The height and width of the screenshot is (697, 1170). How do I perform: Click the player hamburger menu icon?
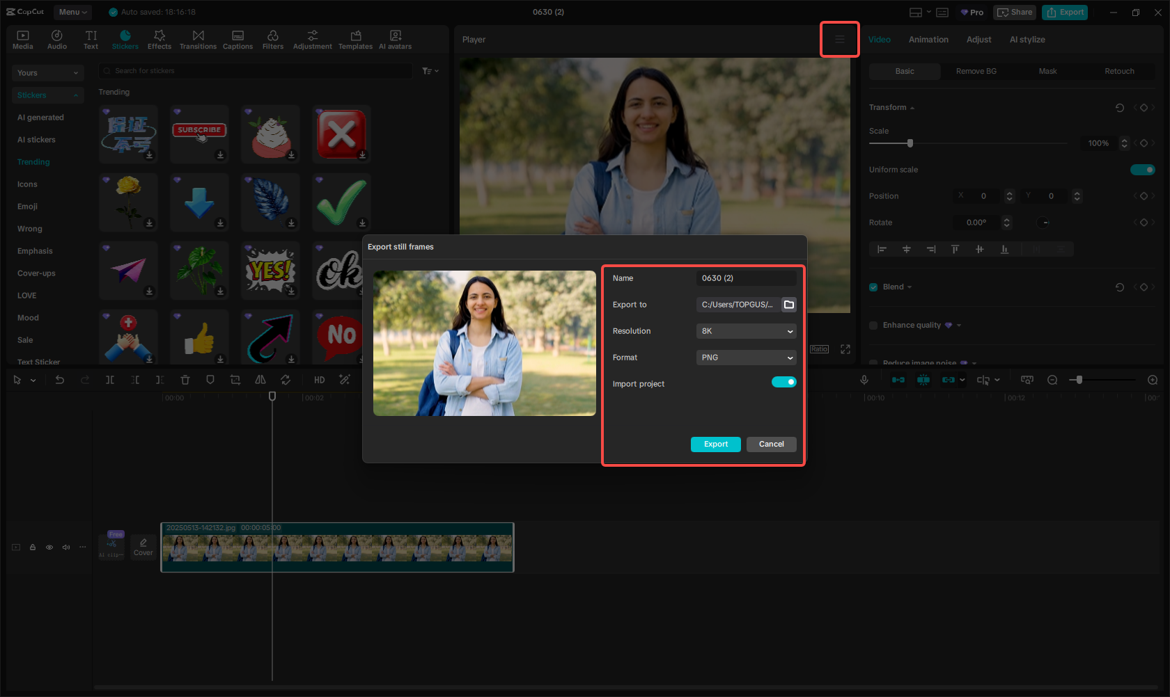pyautogui.click(x=840, y=40)
